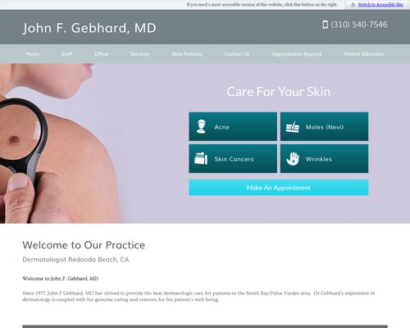The height and width of the screenshot is (328, 410).
Task: Select Services in the navigation bar
Action: (x=139, y=54)
